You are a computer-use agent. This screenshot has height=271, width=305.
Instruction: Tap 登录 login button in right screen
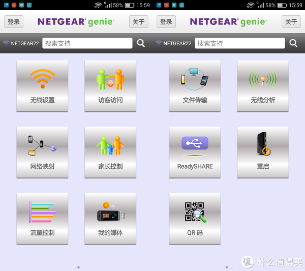tap(166, 21)
